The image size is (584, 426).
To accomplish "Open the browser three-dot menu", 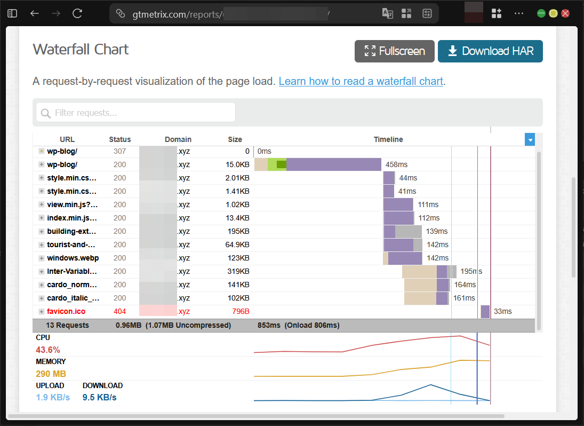I will (518, 13).
